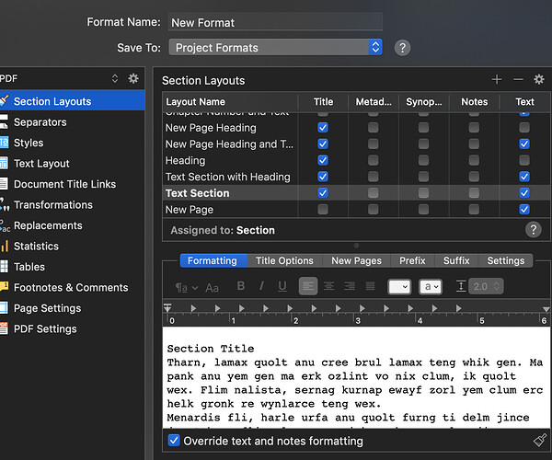
Task: Switch to the Prefix tab
Action: 412,260
